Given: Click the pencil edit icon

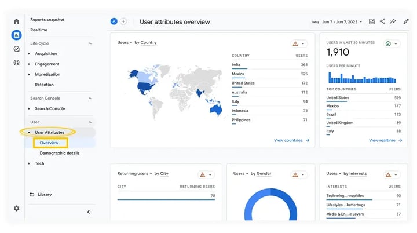Looking at the screenshot, I should (x=406, y=21).
